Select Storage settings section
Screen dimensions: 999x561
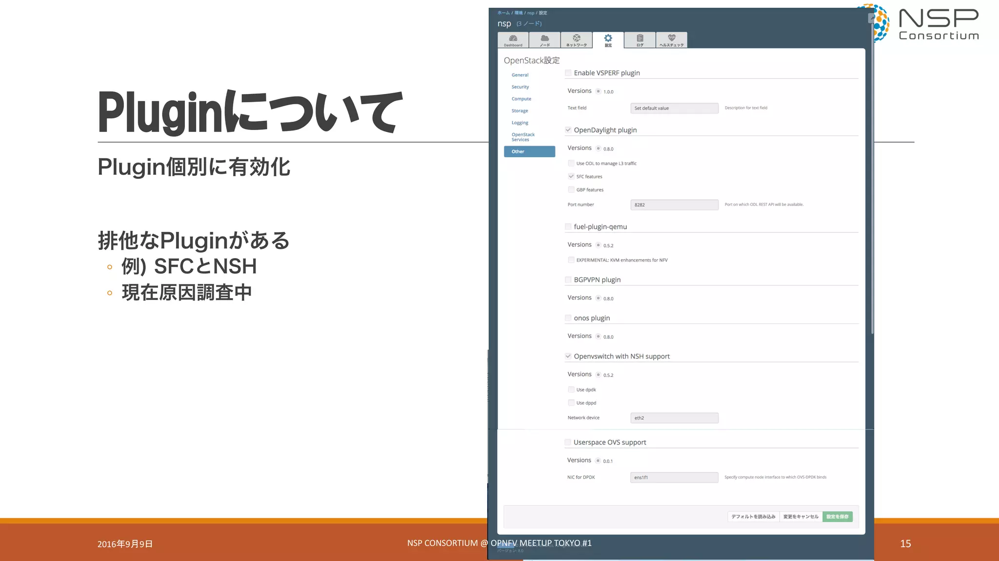click(x=520, y=111)
